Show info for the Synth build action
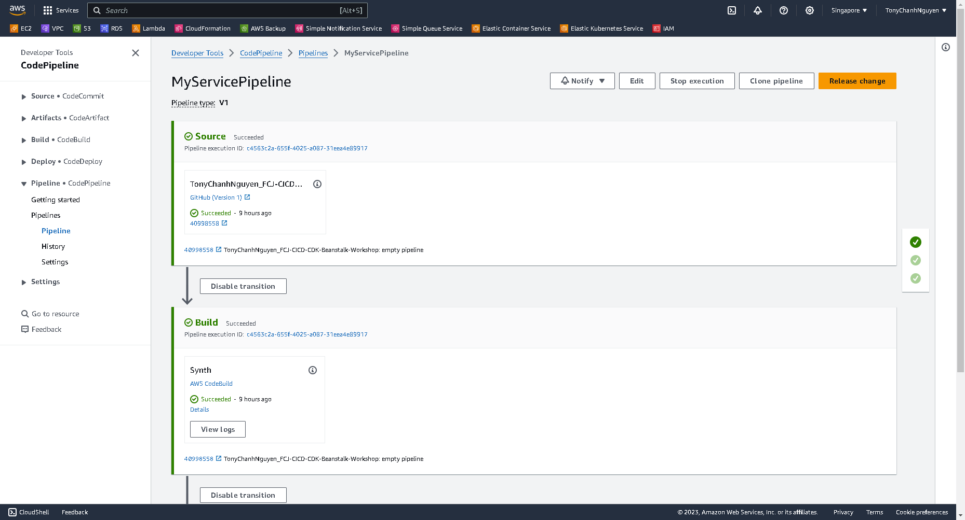The height and width of the screenshot is (520, 965). [x=313, y=370]
